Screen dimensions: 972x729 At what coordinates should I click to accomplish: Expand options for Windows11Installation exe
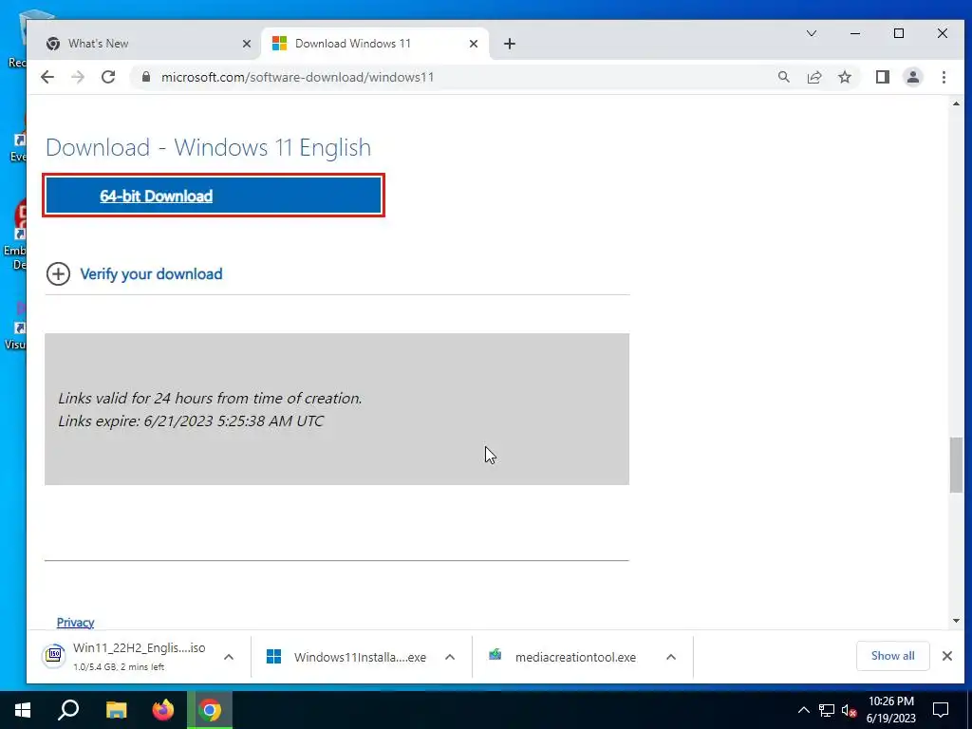450,657
